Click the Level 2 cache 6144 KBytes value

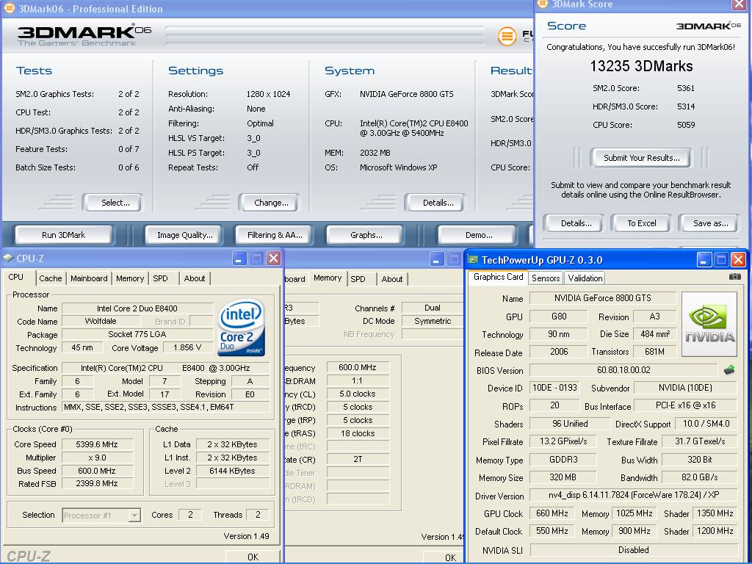tap(232, 471)
